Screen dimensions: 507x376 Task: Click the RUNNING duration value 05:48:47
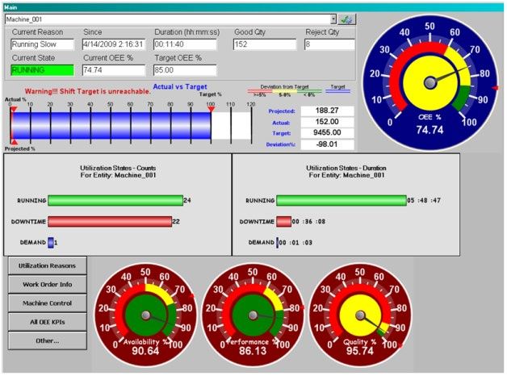(424, 200)
